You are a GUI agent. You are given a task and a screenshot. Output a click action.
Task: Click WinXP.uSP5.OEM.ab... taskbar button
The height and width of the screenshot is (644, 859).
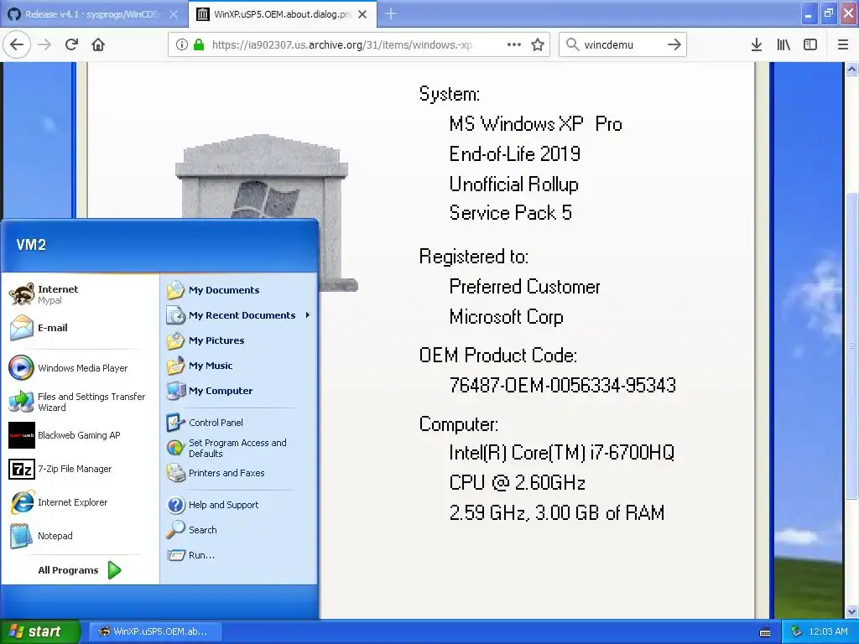(x=155, y=631)
